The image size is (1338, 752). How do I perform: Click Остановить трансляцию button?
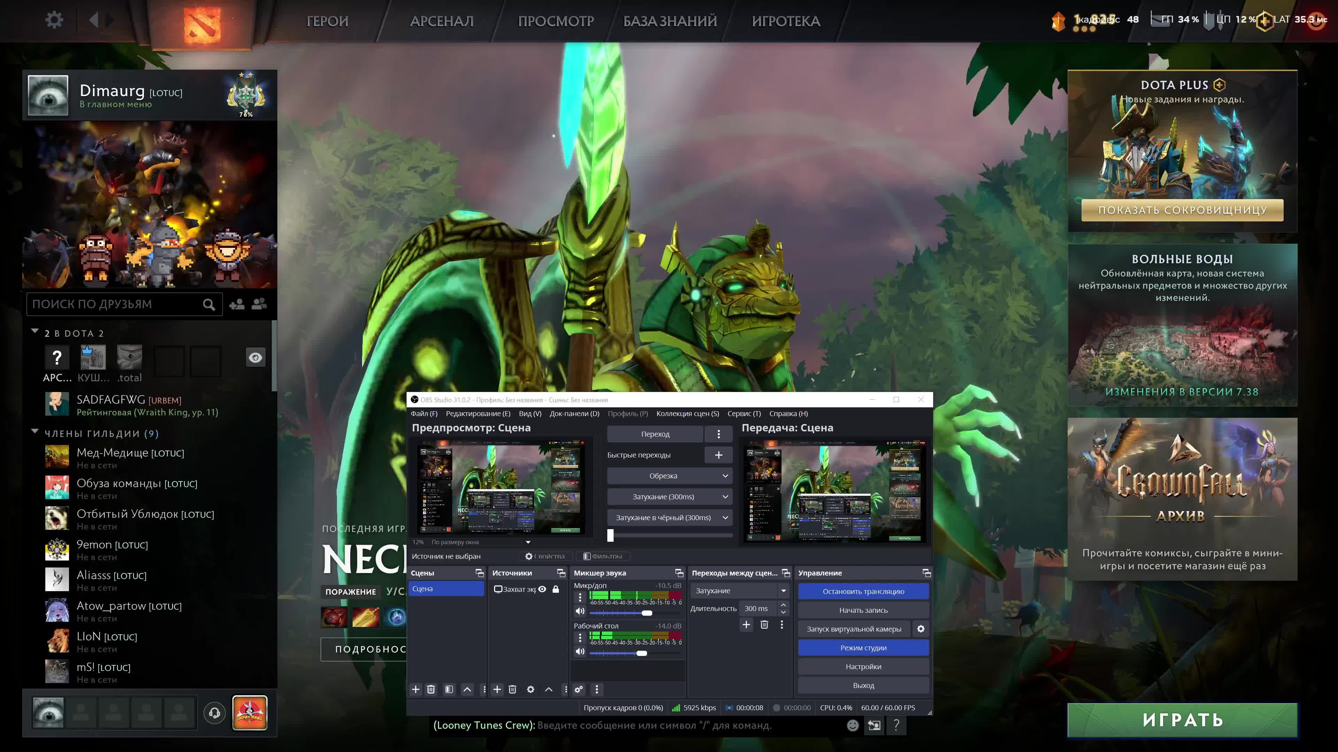tap(863, 591)
